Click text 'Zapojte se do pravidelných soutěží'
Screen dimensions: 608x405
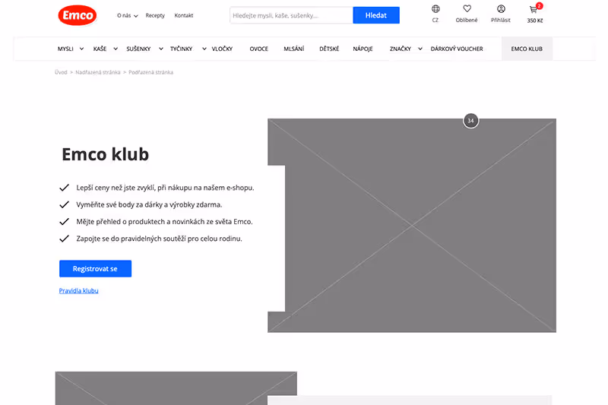tap(131, 239)
